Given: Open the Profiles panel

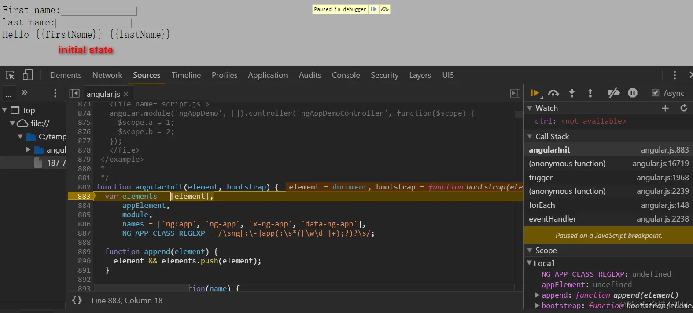Looking at the screenshot, I should pyautogui.click(x=225, y=75).
